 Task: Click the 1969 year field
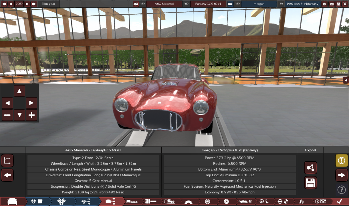pyautogui.click(x=19, y=4)
